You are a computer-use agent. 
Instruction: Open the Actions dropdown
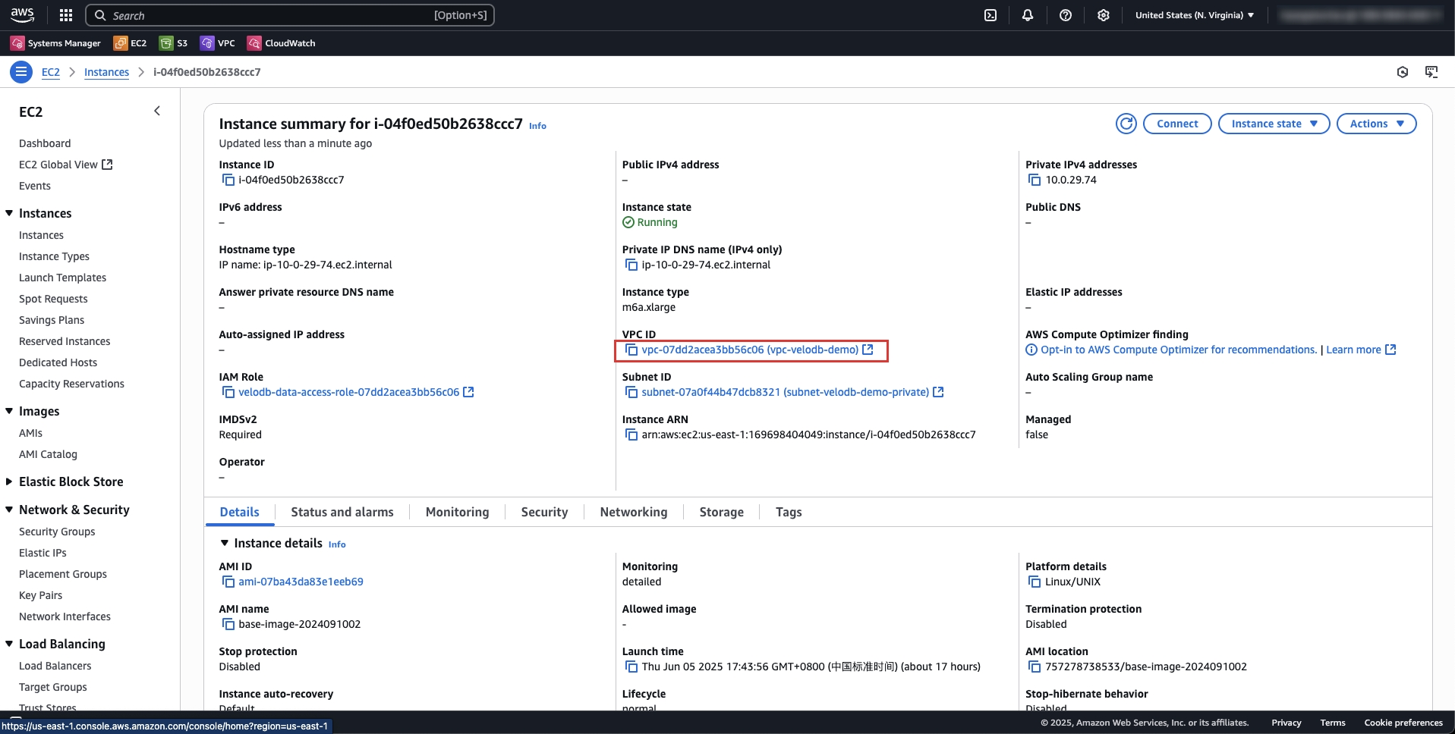tap(1376, 124)
